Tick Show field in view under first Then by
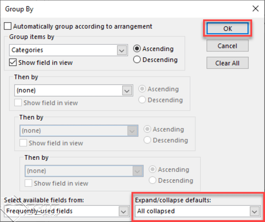 18,102
